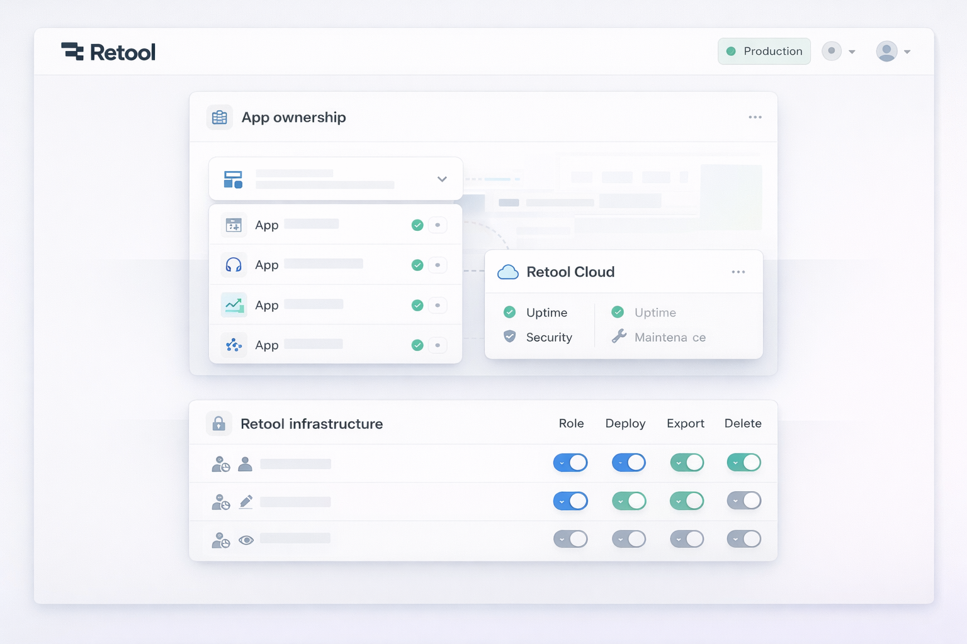Click the dot button on chart app row
The width and height of the screenshot is (967, 644).
click(x=438, y=306)
